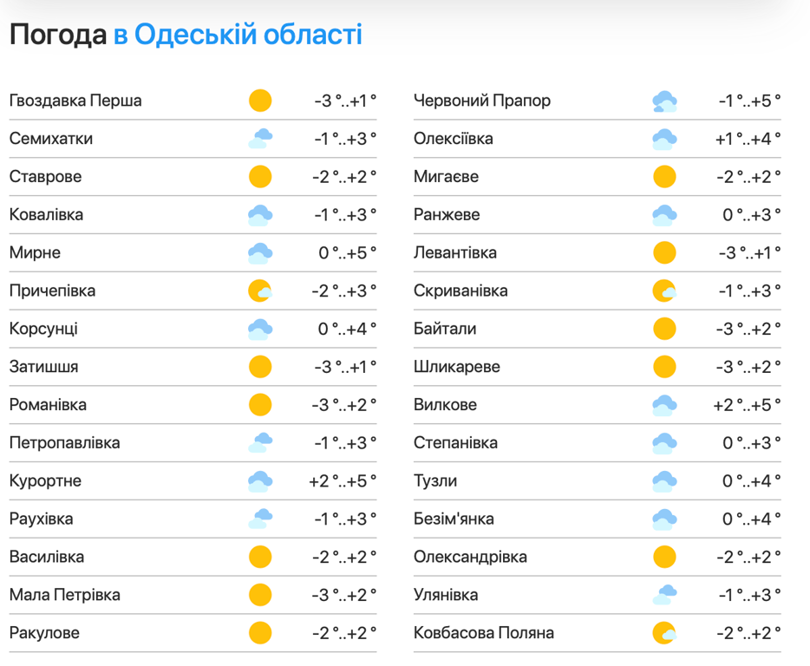
Task: Click the overcast icon beside Курортне
Action: (260, 480)
